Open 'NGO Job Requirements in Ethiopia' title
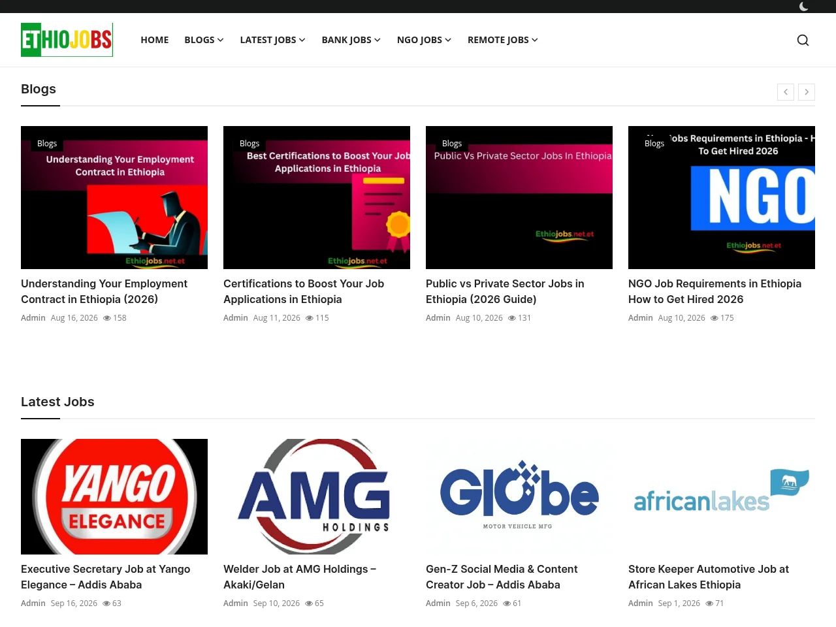The image size is (836, 627). click(x=715, y=291)
